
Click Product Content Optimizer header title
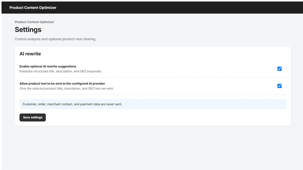click(33, 8)
